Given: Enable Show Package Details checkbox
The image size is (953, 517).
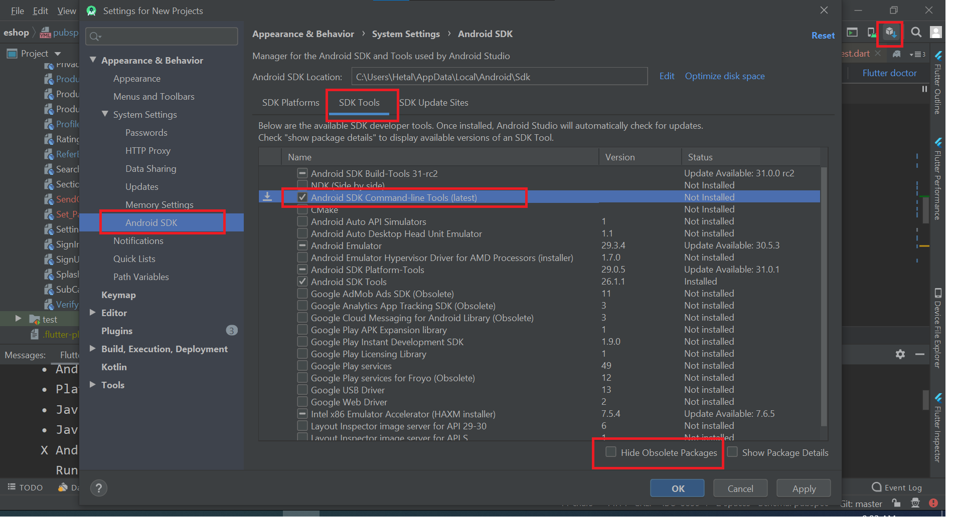Looking at the screenshot, I should 732,452.
